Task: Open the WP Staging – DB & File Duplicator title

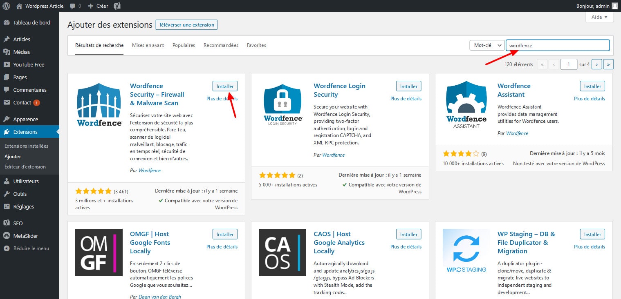Action: (x=526, y=243)
